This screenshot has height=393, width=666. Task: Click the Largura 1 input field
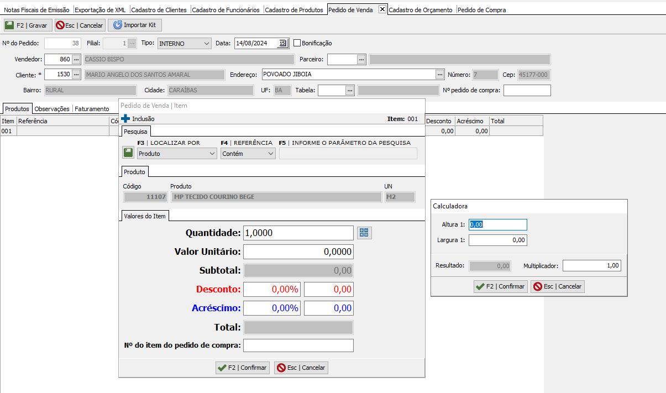[497, 240]
